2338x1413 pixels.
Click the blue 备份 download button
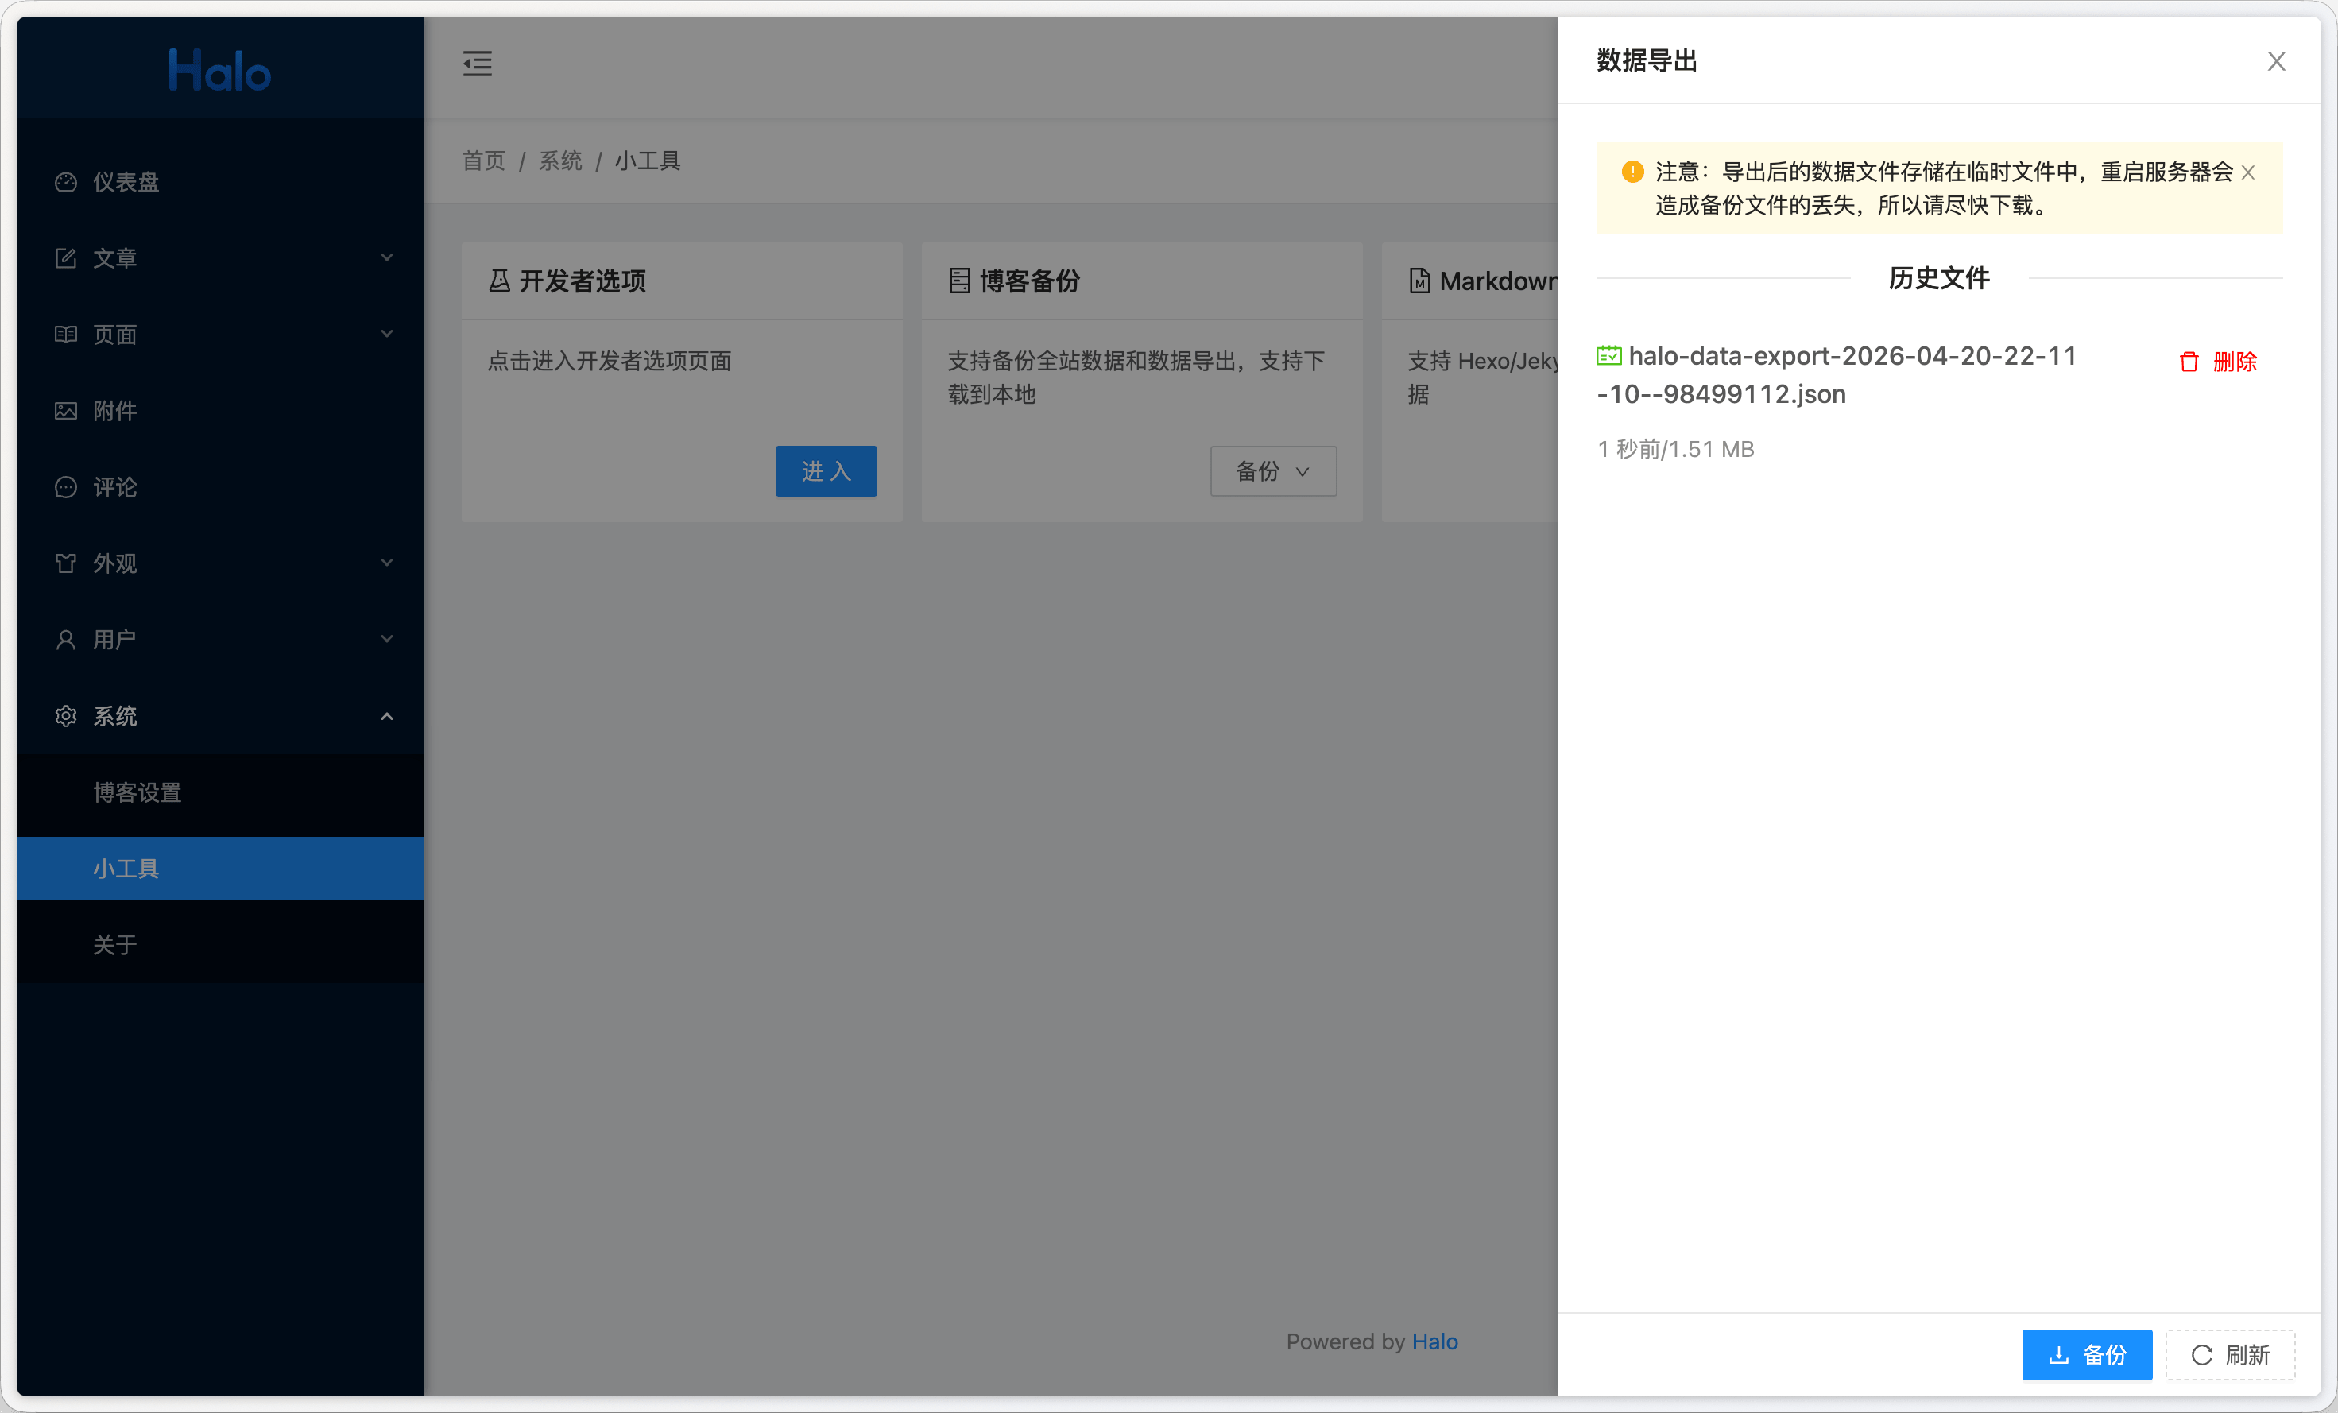[2085, 1354]
